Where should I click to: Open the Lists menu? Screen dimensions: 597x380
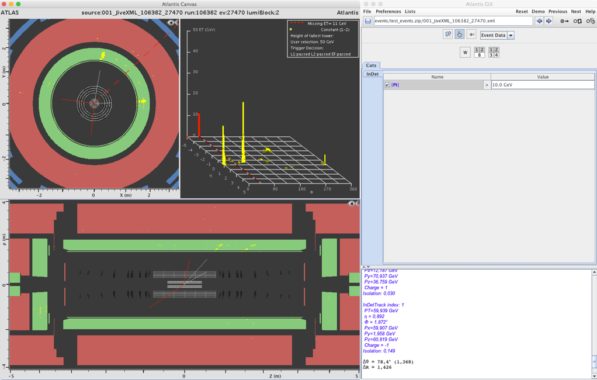tap(410, 11)
